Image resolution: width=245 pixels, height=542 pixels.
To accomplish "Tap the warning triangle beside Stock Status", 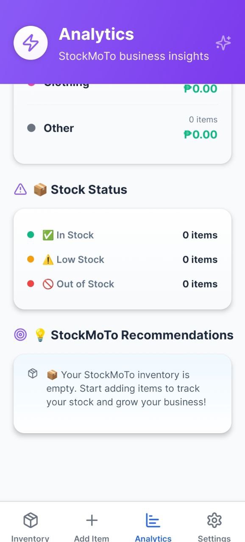I will click(x=19, y=189).
